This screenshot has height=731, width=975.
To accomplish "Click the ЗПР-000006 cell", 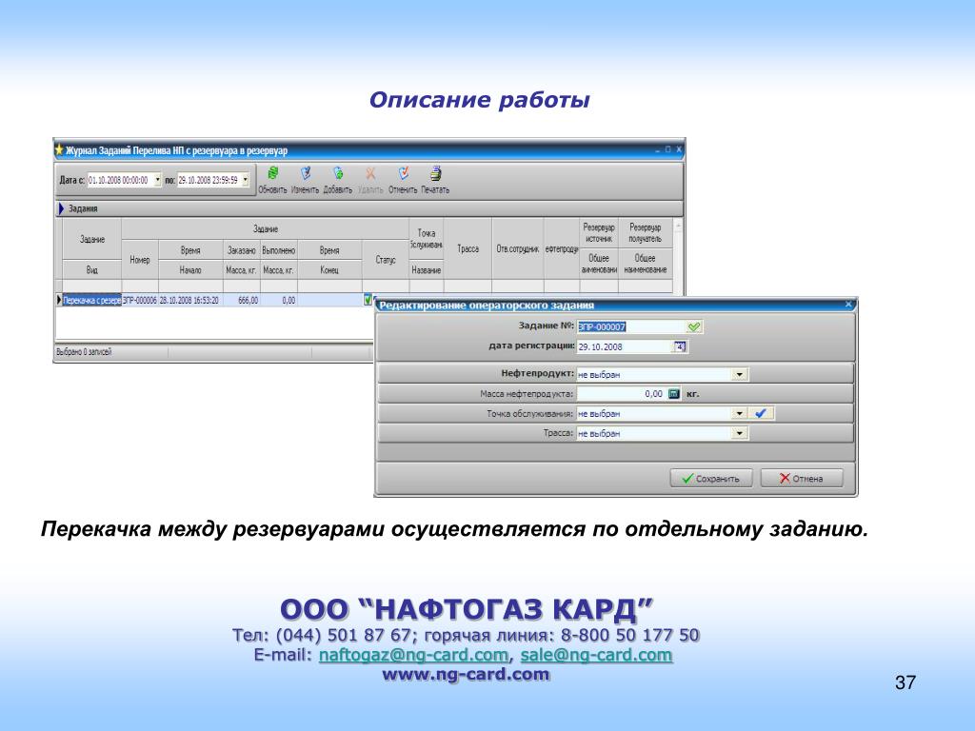I will tap(140, 300).
